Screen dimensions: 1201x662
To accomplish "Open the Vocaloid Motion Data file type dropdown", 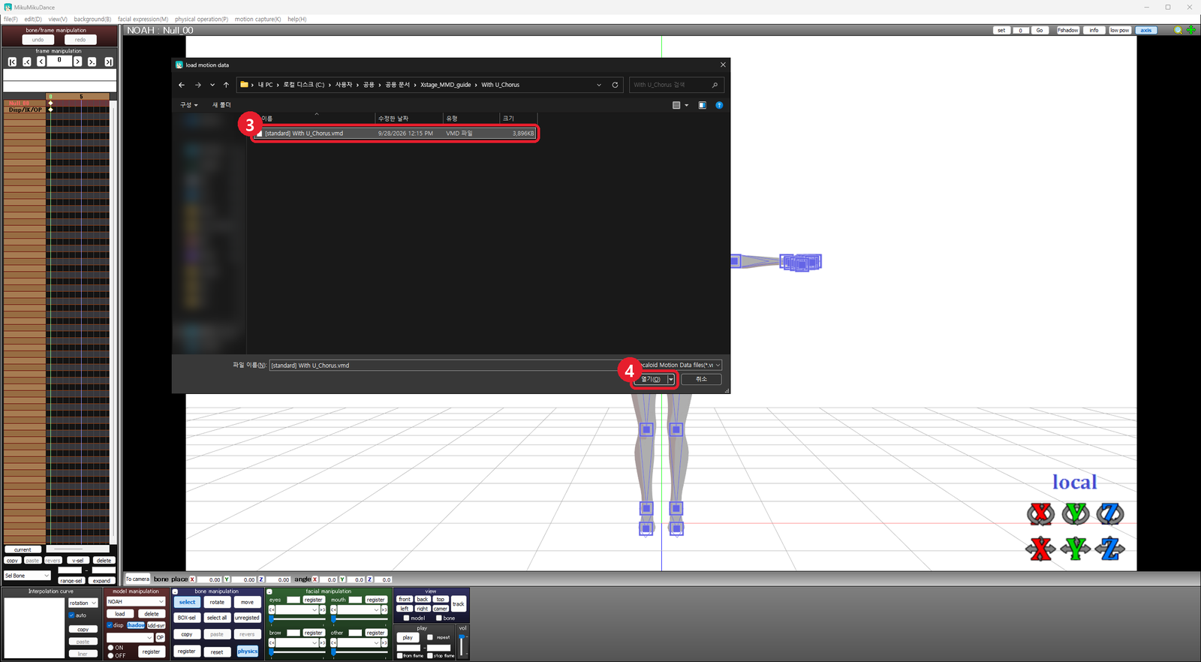I will pos(678,365).
